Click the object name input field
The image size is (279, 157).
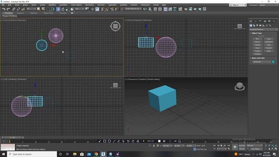(x=262, y=62)
